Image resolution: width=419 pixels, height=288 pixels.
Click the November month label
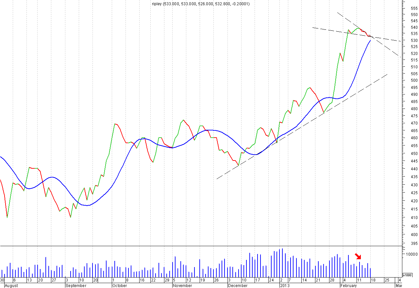(182, 285)
